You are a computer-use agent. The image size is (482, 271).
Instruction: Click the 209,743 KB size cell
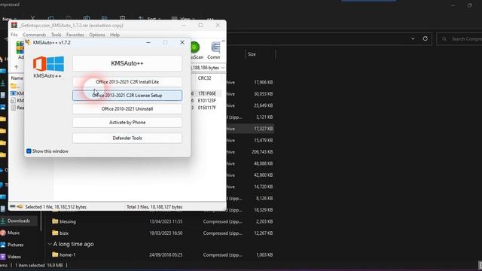coord(262,152)
